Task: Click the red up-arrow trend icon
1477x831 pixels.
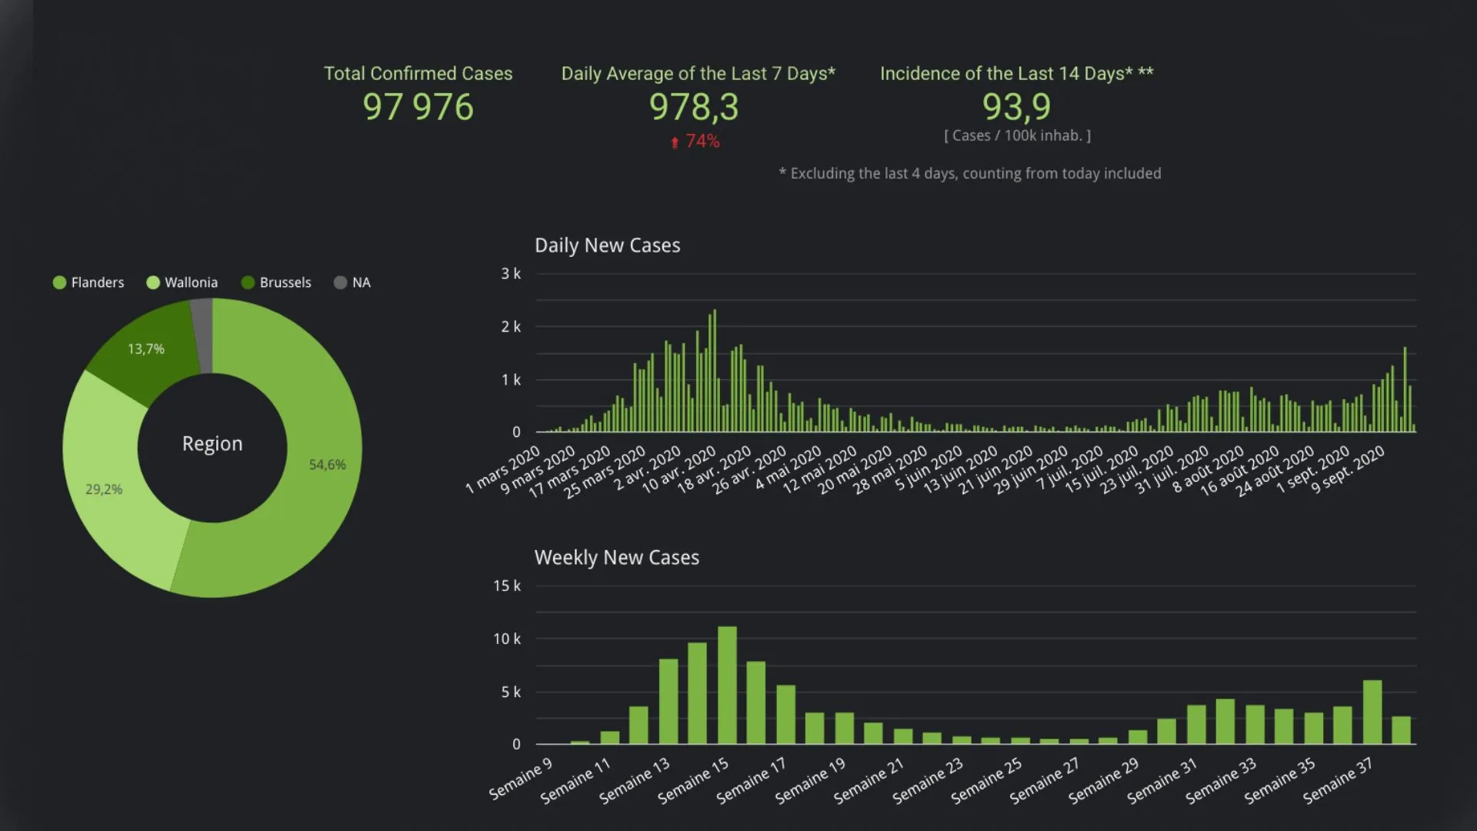Action: click(x=675, y=142)
